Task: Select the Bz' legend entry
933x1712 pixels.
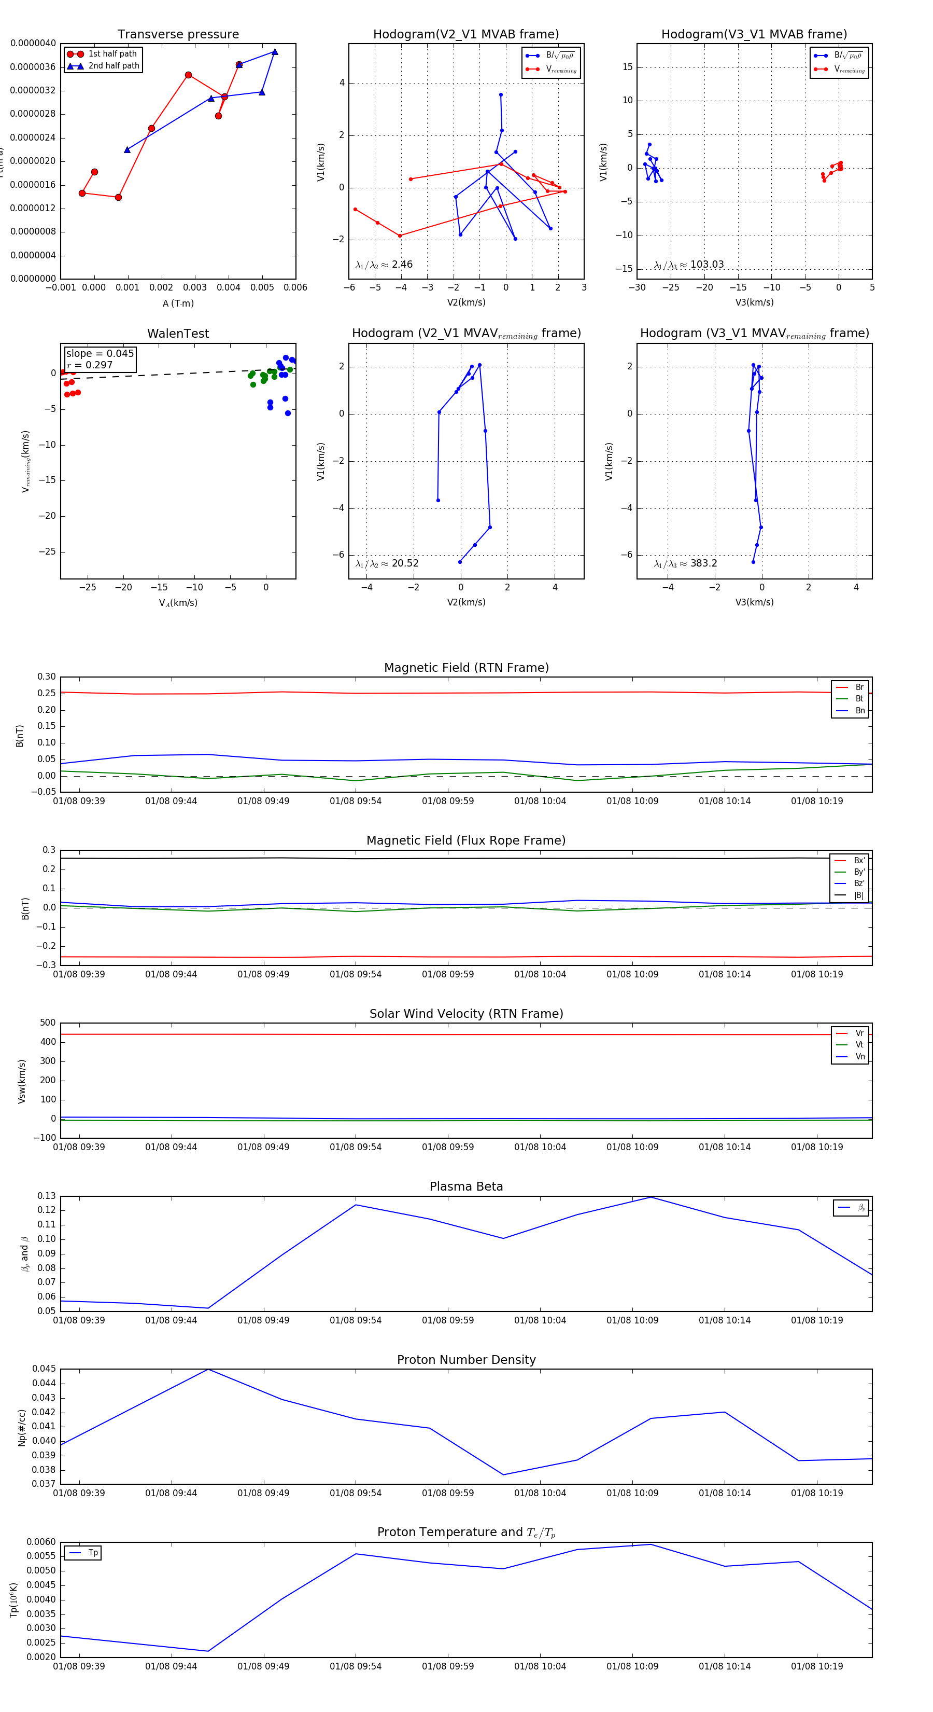Action: tap(850, 883)
